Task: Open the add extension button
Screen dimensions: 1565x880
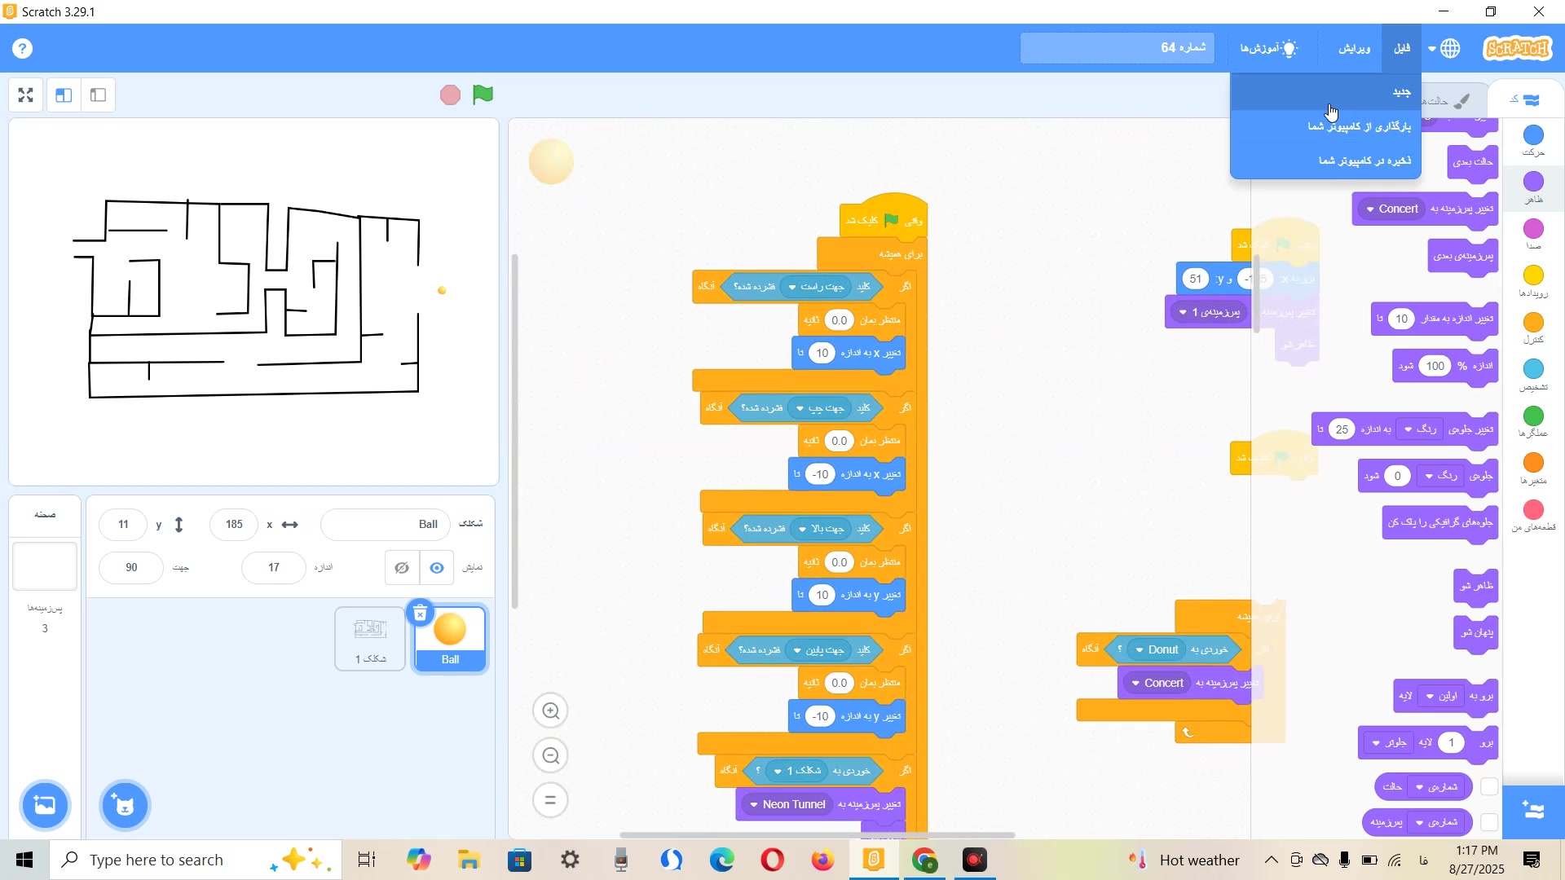Action: click(x=1533, y=812)
